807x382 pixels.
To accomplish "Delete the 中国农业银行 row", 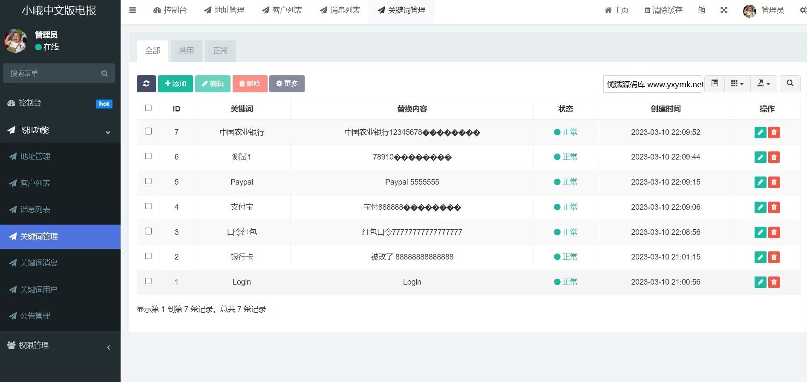I will click(774, 132).
